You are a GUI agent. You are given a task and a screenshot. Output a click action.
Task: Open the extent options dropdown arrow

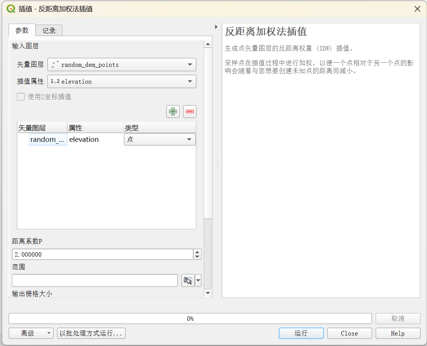pyautogui.click(x=198, y=280)
